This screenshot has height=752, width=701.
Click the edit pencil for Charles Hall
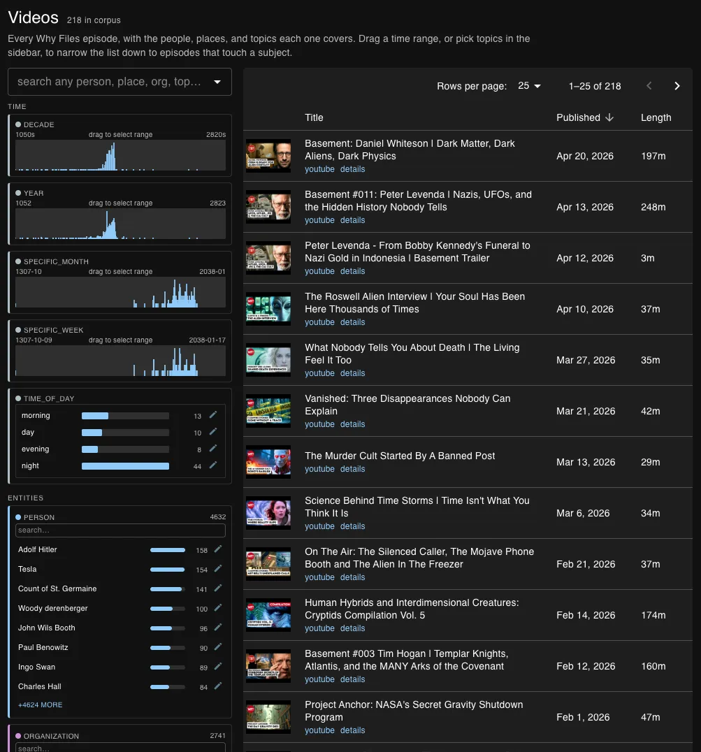pyautogui.click(x=218, y=686)
